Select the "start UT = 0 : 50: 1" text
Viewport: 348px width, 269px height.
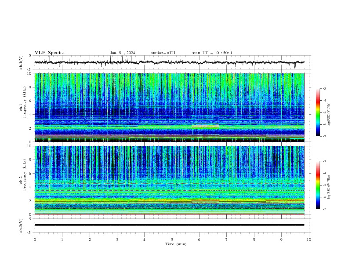pos(212,53)
